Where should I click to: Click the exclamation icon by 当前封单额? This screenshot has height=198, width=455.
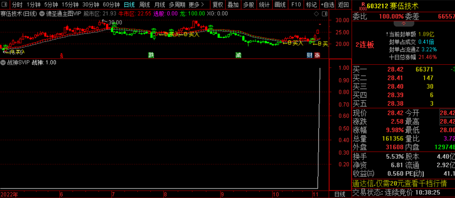click(387, 34)
